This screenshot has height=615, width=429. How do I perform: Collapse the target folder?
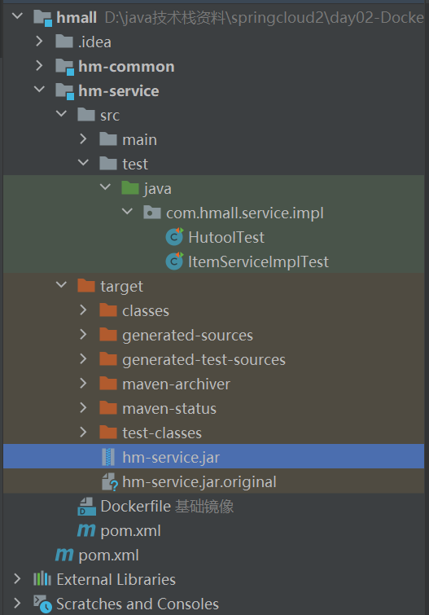[x=61, y=285]
